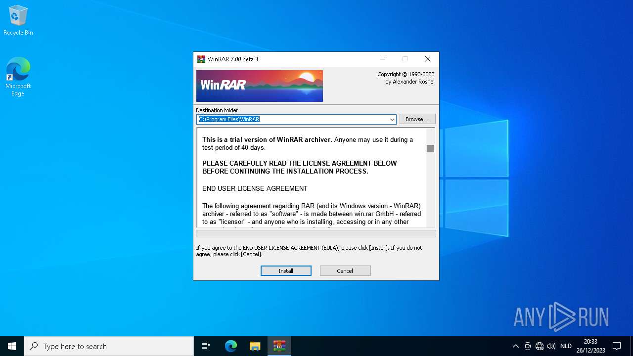Select the Microsoft Edge desktop shortcut
The width and height of the screenshot is (633, 356).
tap(18, 77)
